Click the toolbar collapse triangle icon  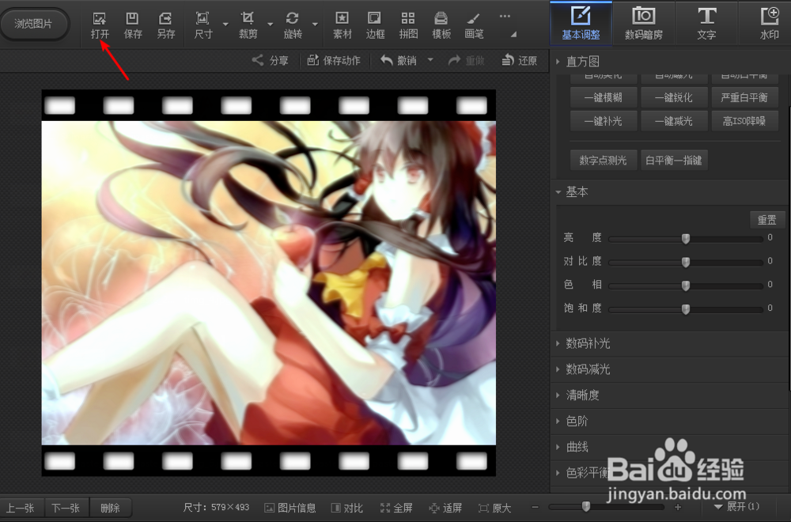[x=513, y=34]
